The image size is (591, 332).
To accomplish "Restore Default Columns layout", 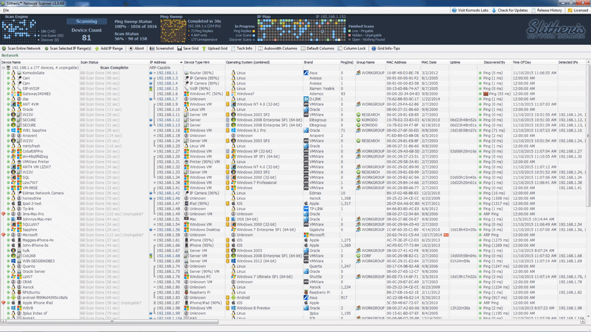I will (317, 49).
